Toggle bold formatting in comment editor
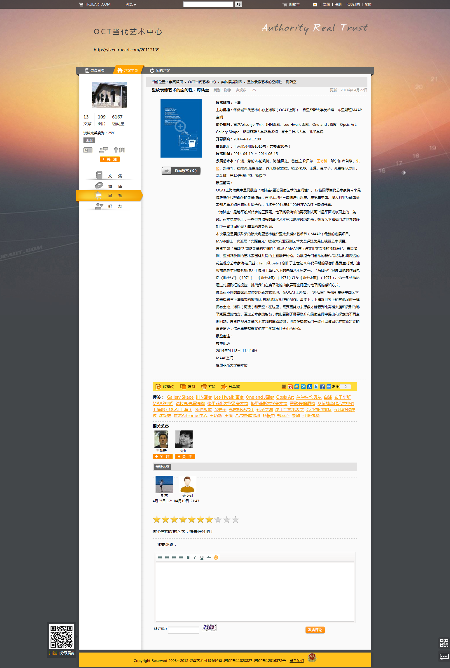Image resolution: width=450 pixels, height=668 pixels. coord(188,557)
